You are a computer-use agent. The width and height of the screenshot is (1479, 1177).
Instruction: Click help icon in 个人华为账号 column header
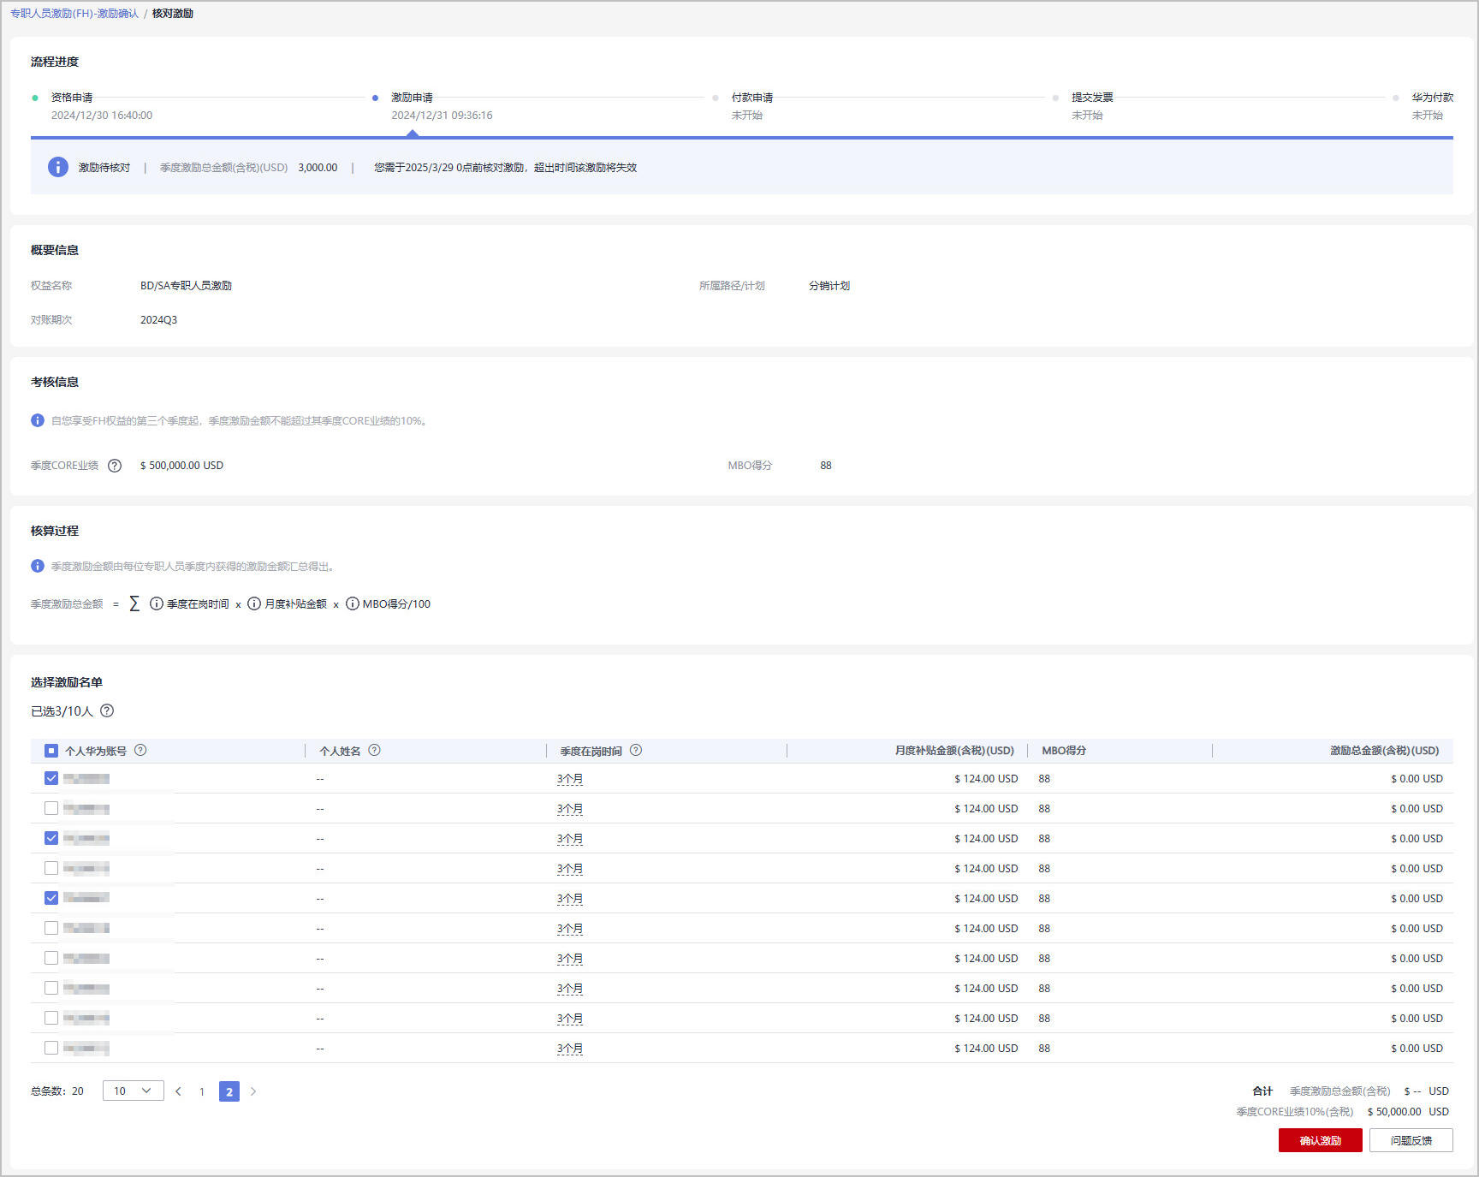[x=141, y=750]
